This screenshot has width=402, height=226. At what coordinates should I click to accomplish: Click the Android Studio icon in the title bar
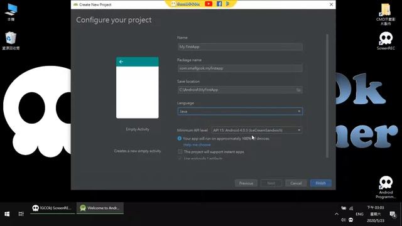(75, 4)
